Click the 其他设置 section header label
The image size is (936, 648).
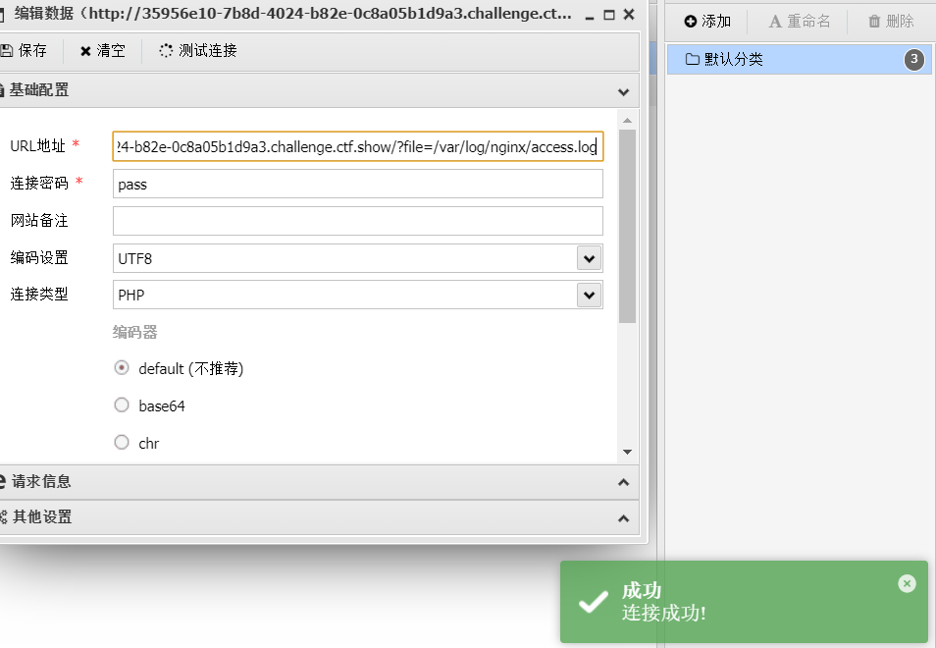click(42, 516)
